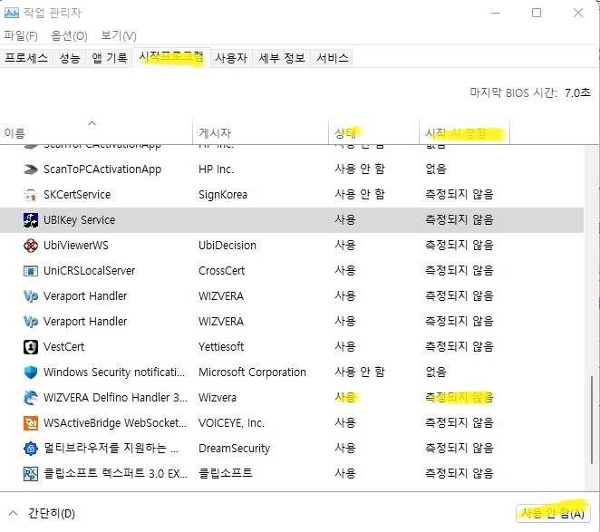
Task: Switch to the 사용자 tab
Action: 231,58
